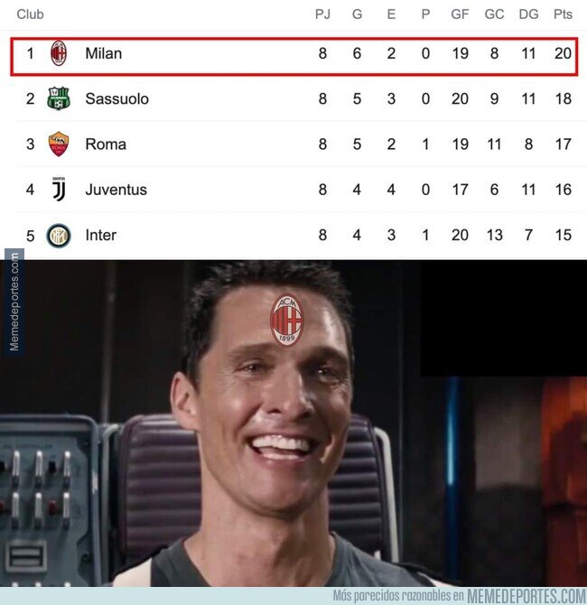
Task: Click Milan's 20 points value
Action: (x=564, y=53)
